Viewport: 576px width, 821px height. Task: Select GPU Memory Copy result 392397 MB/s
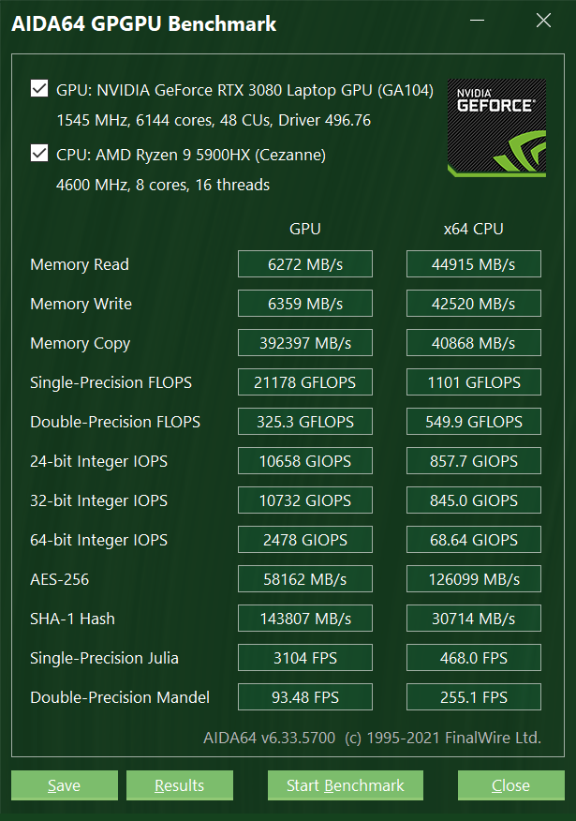[304, 343]
